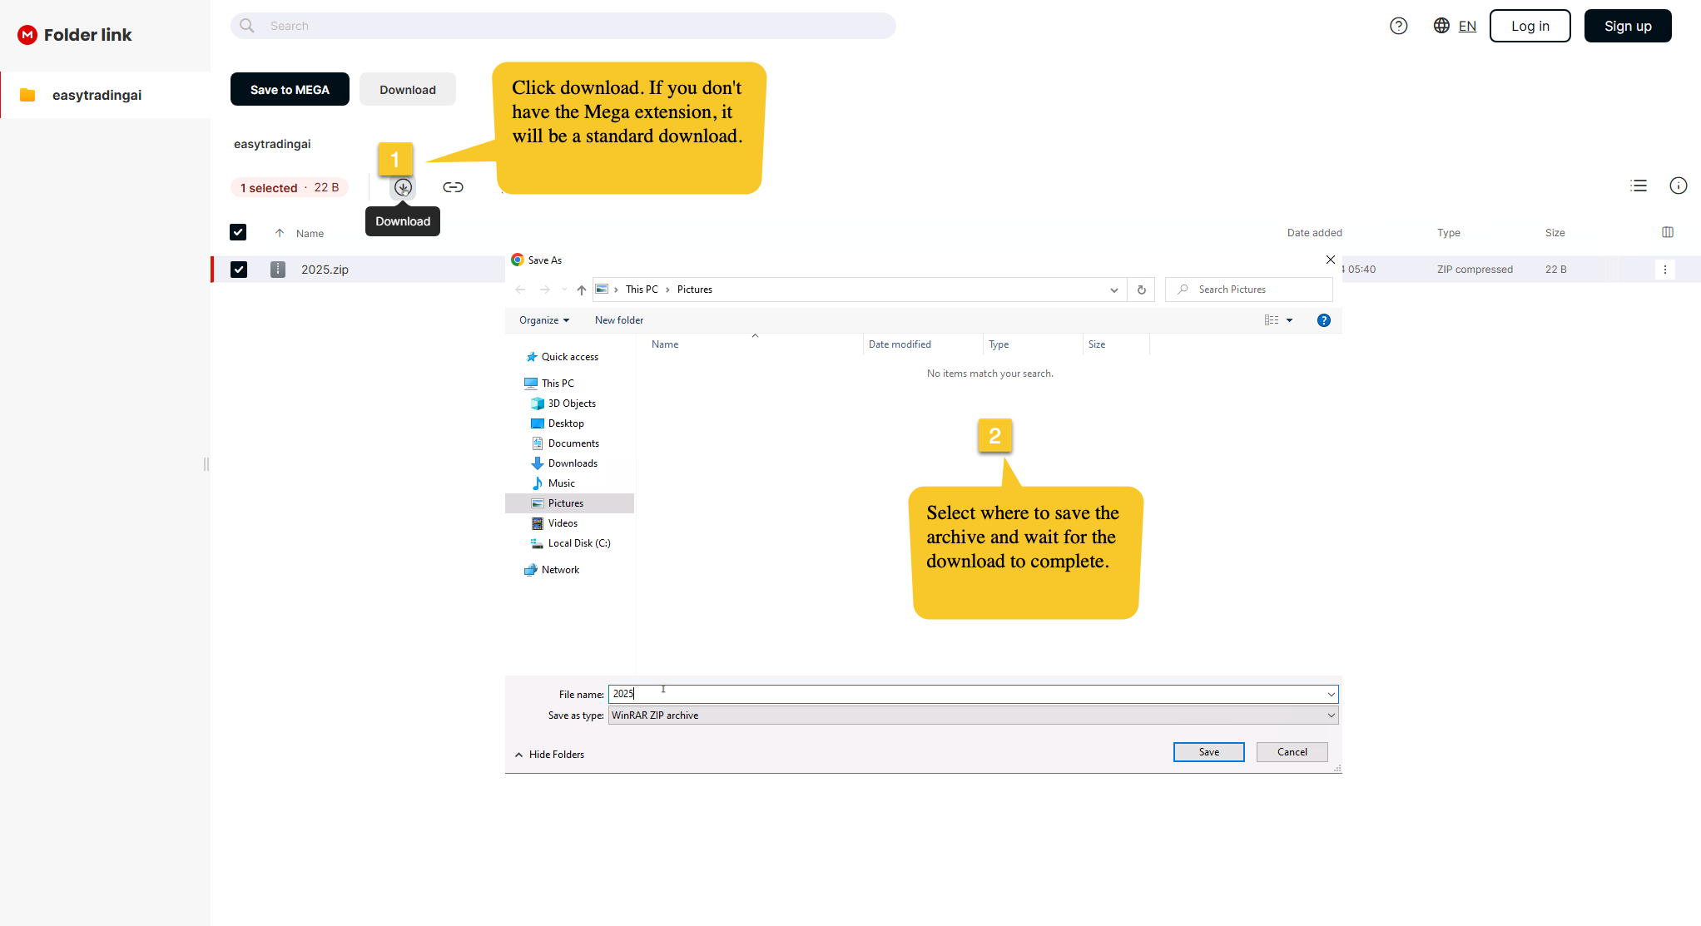Select Downloads in the folder tree
The height and width of the screenshot is (926, 1701).
[x=573, y=463]
